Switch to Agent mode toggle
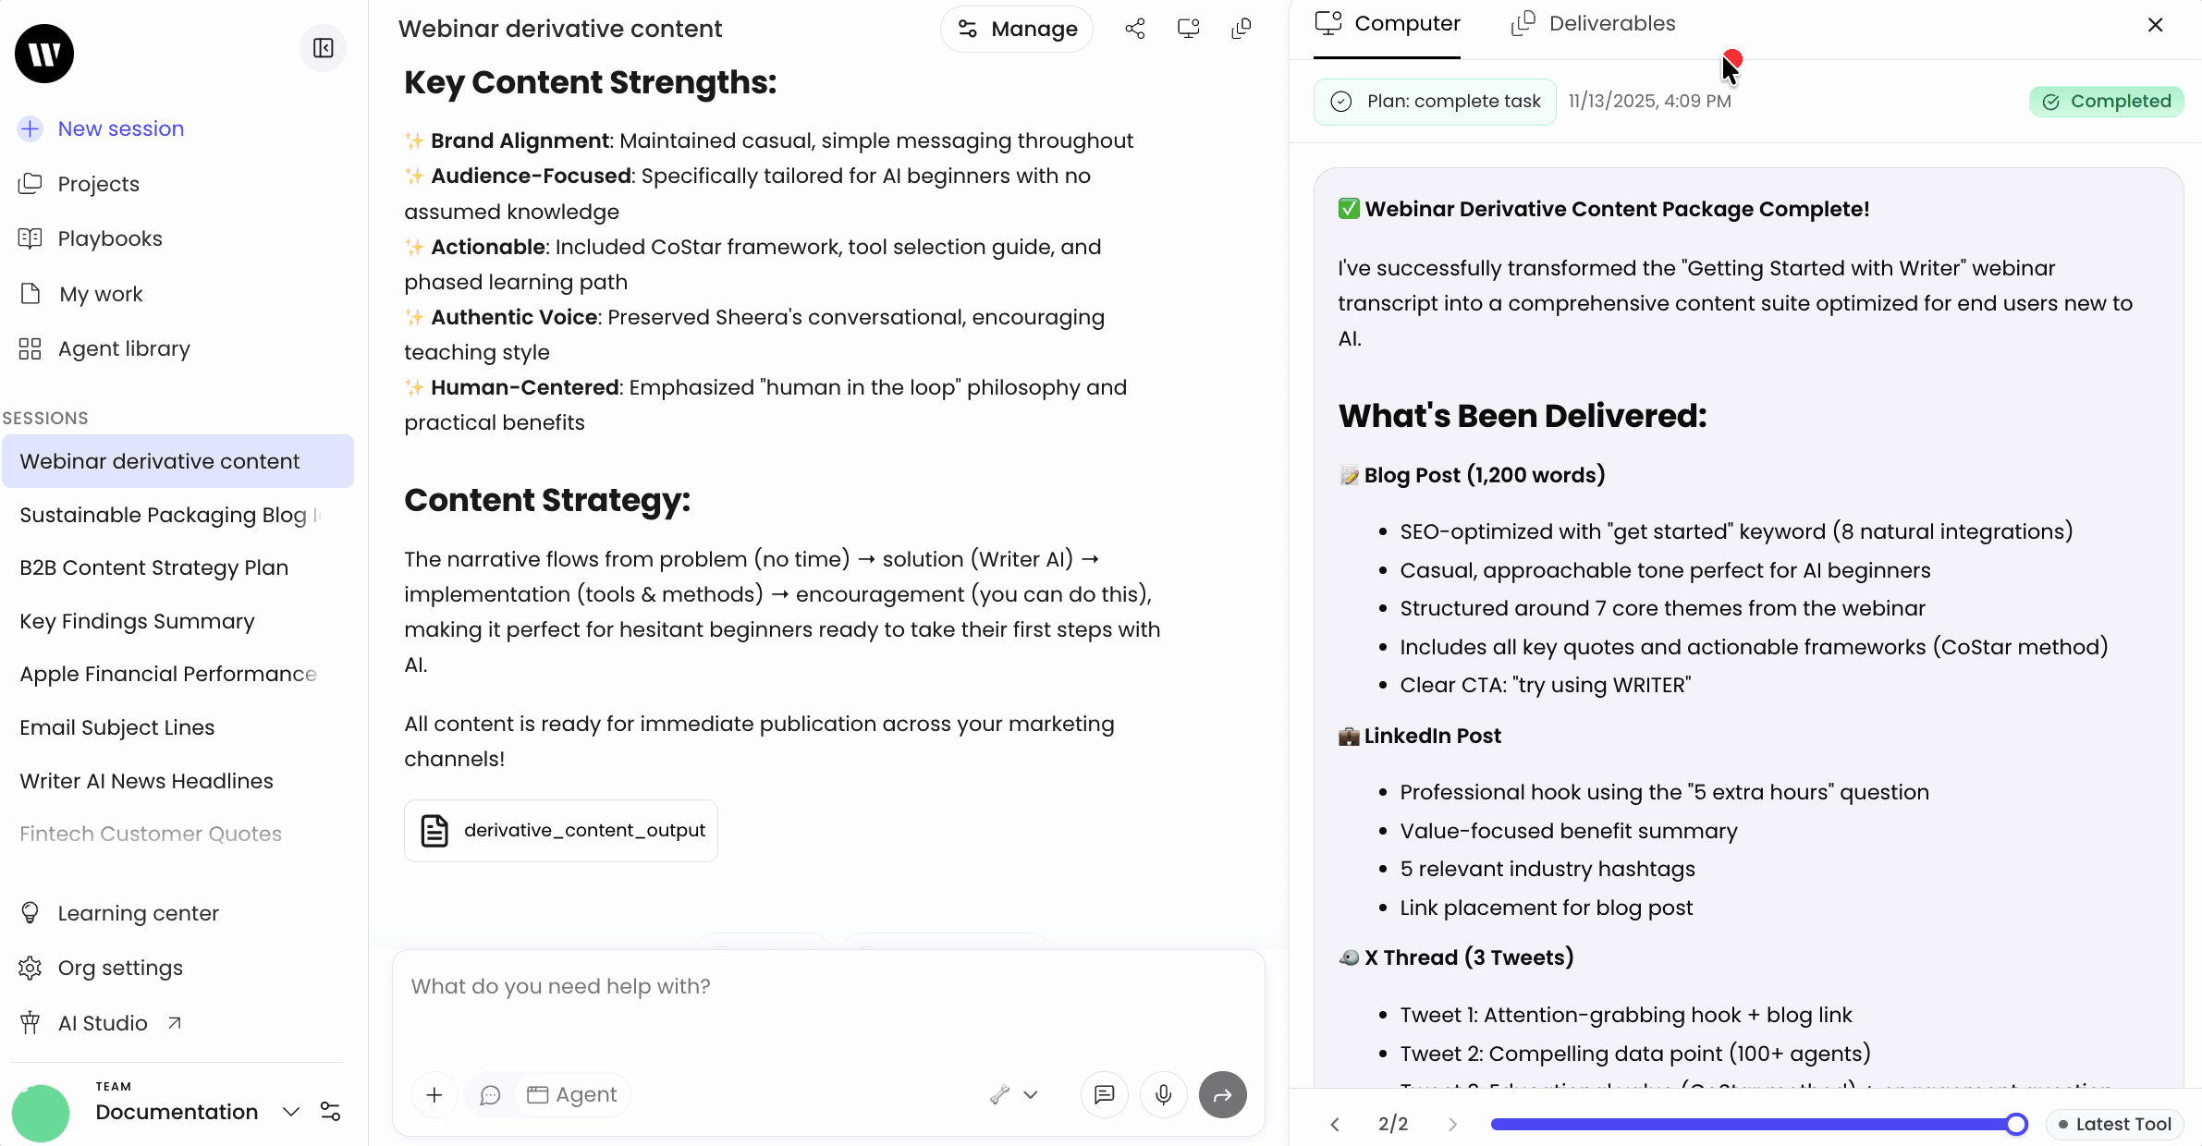Screen dimensions: 2202x1146 tap(572, 1094)
